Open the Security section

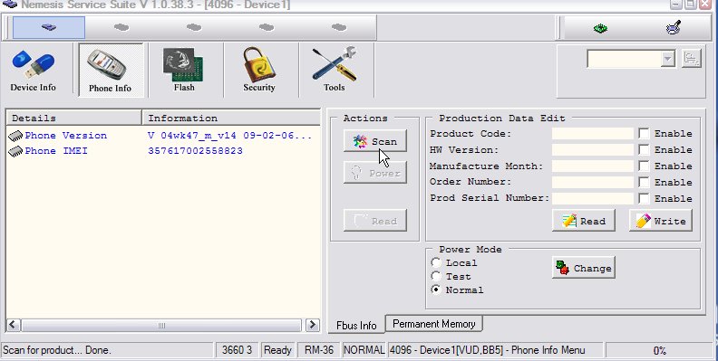click(x=259, y=71)
